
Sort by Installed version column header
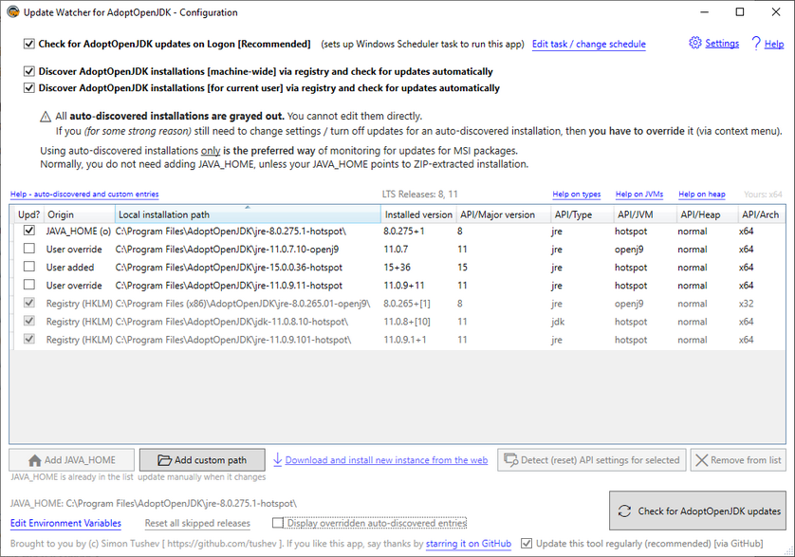(x=417, y=214)
